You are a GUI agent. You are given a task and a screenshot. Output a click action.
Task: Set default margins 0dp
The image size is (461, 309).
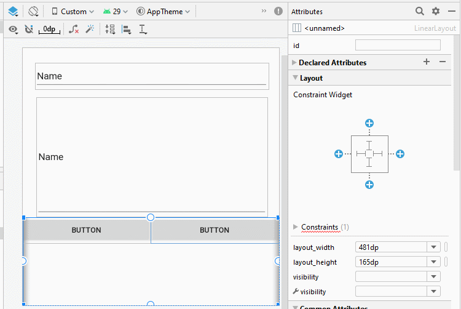(49, 29)
